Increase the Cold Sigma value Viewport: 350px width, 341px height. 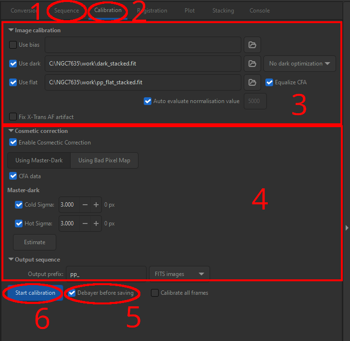click(x=96, y=205)
